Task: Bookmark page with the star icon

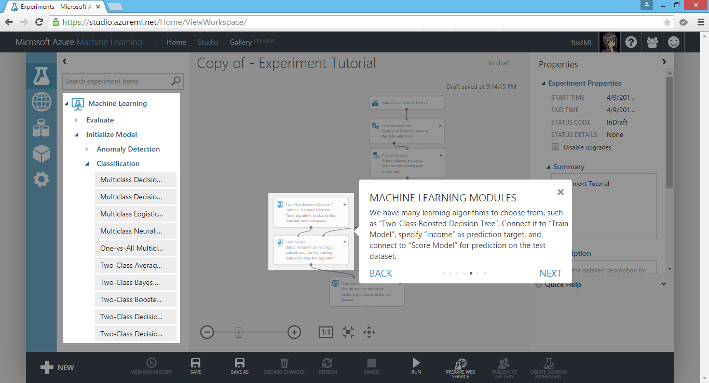Action: point(667,22)
